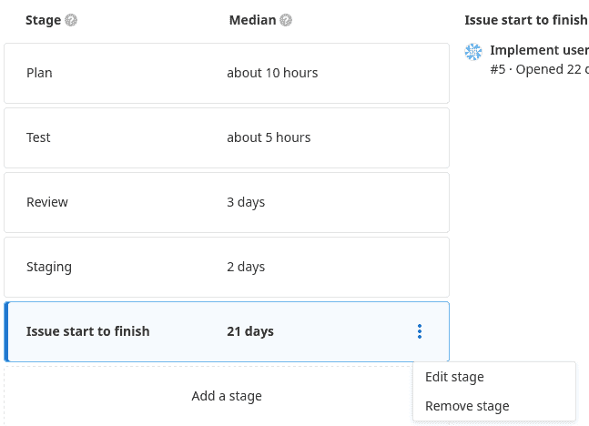Click the avatar next to Implement user issue
Viewport: 589px width, 426px height.
pos(473,52)
